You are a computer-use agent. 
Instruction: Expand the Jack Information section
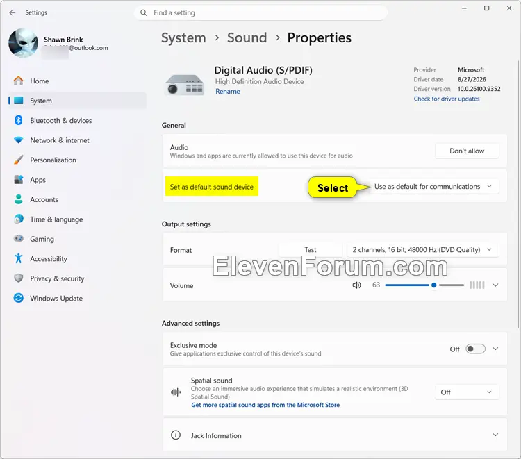495,435
